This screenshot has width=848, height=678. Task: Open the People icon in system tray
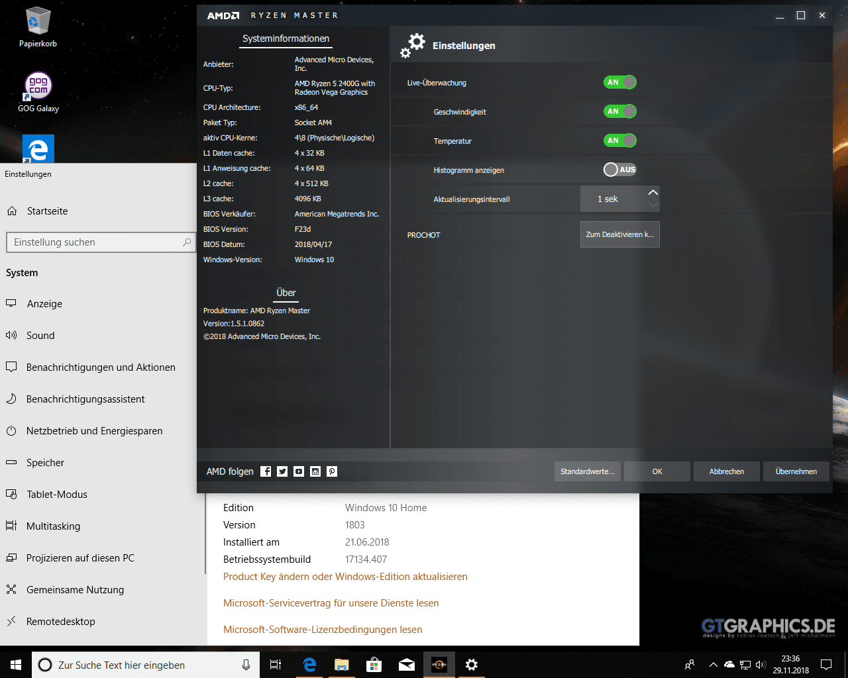coord(690,665)
